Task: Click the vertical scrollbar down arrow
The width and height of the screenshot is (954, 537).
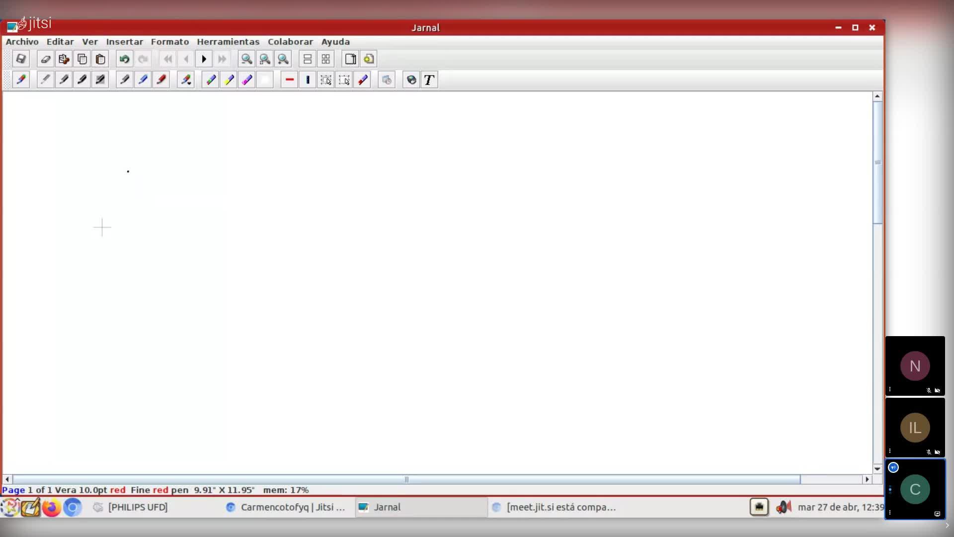Action: [877, 468]
